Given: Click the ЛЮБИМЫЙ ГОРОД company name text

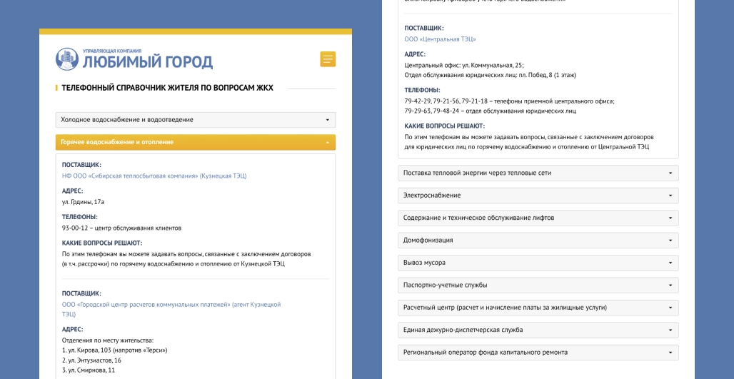Looking at the screenshot, I should [147, 63].
